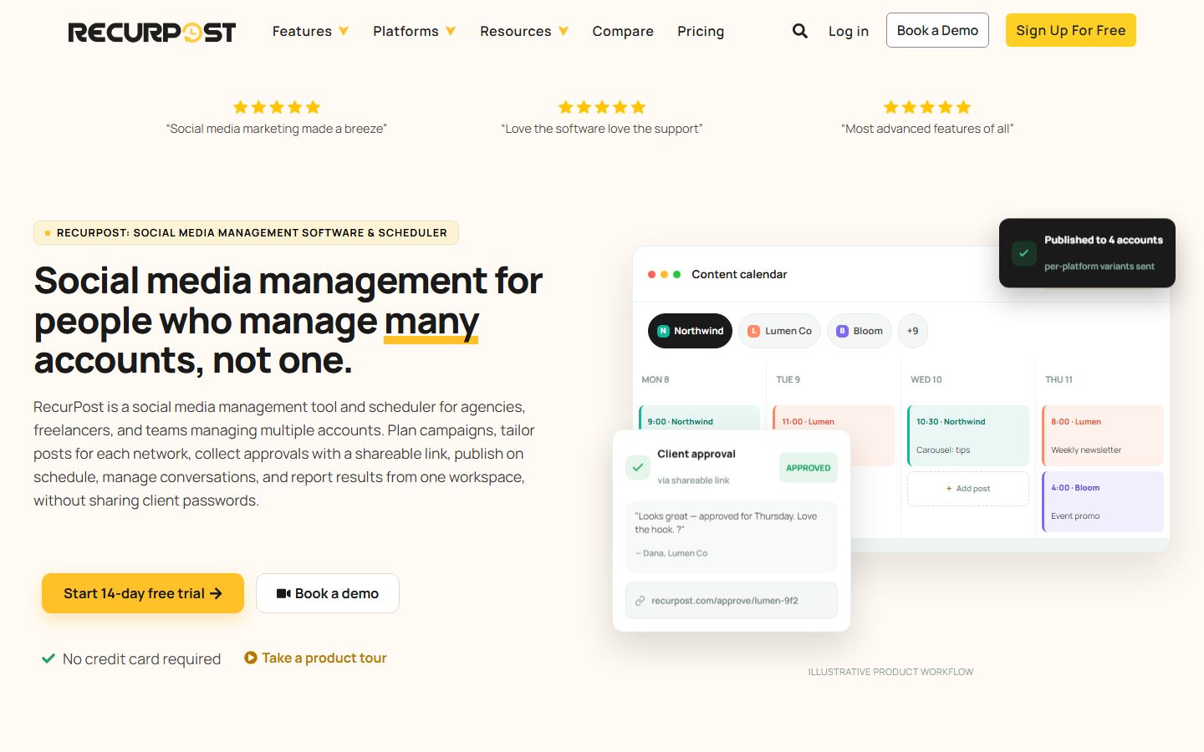Click stars above "Most advanced features of all"
This screenshot has width=1204, height=752.
[x=927, y=107]
